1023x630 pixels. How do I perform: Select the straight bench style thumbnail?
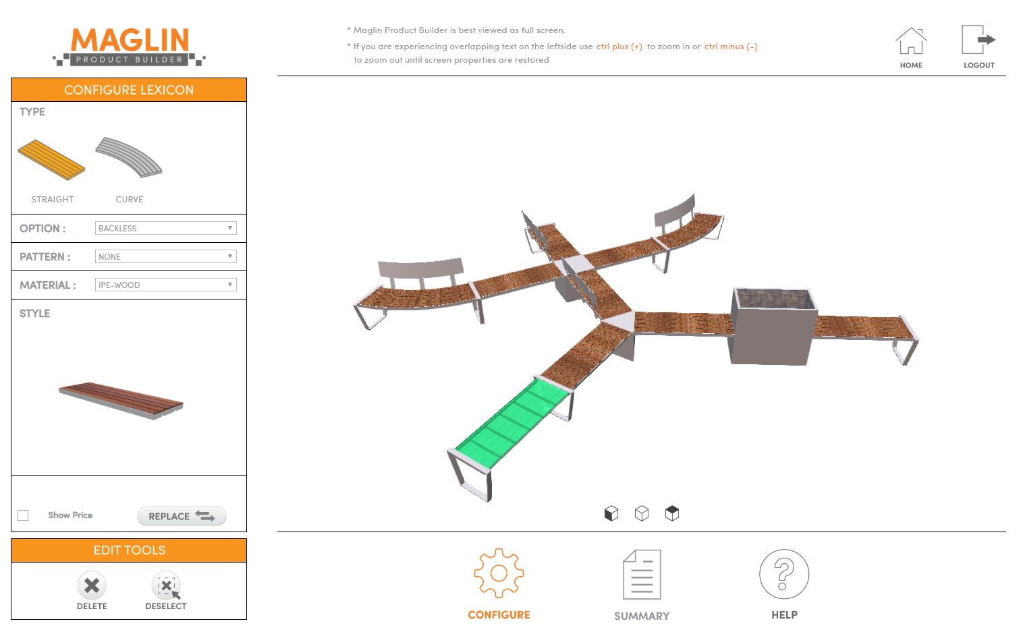click(120, 398)
